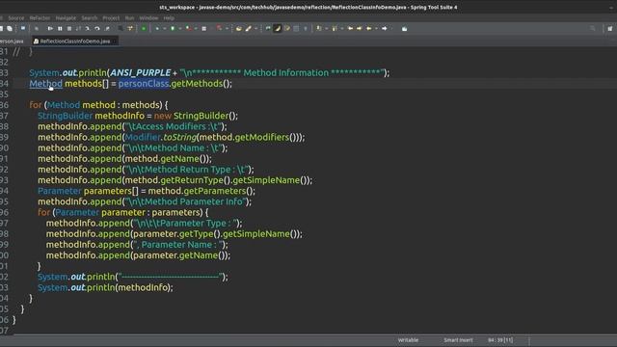617x347 pixels.
Task: Click the white Forward navigation arrow
Action: (385, 28)
